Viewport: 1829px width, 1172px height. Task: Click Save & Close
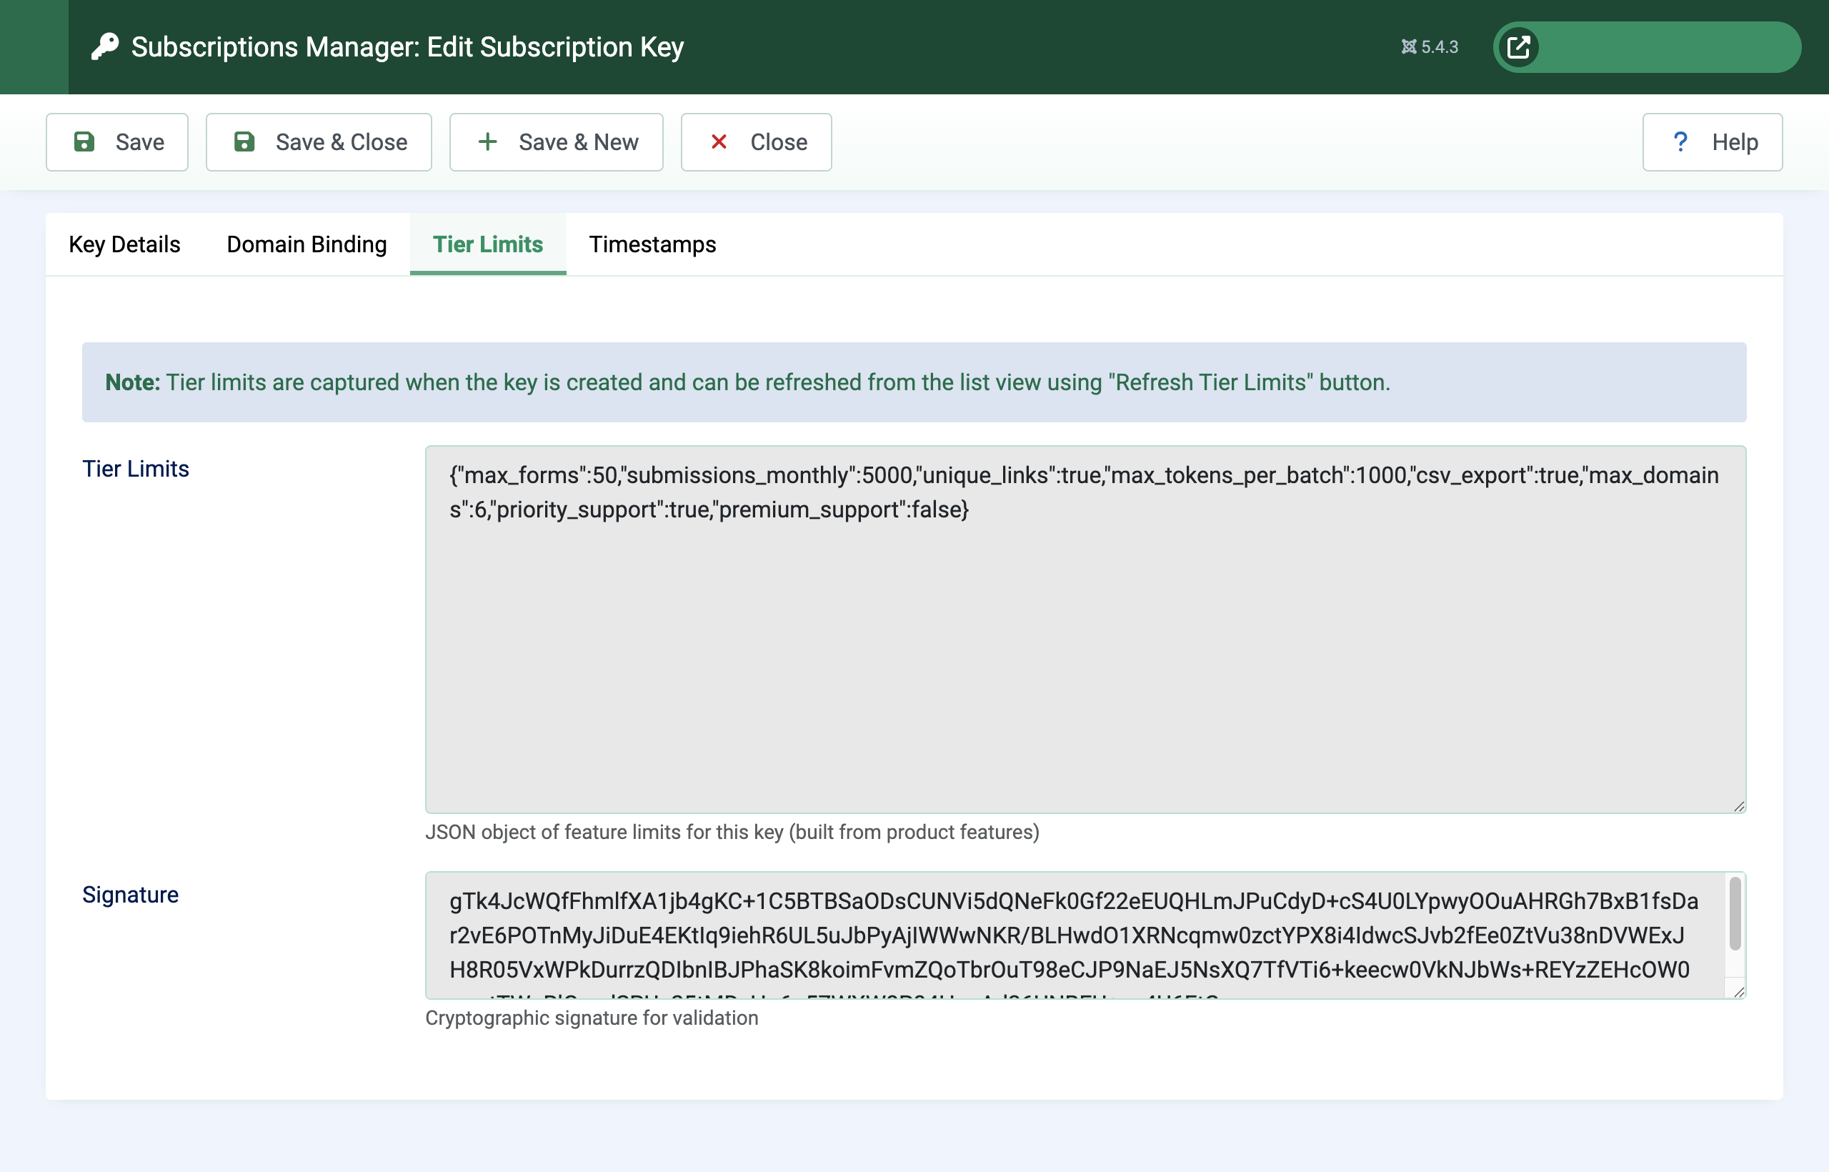tap(319, 141)
